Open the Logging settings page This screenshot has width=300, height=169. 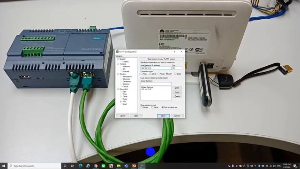coord(126,61)
